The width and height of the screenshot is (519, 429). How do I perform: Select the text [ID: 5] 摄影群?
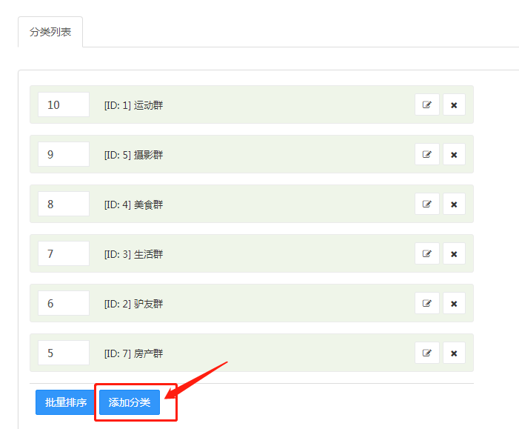134,155
